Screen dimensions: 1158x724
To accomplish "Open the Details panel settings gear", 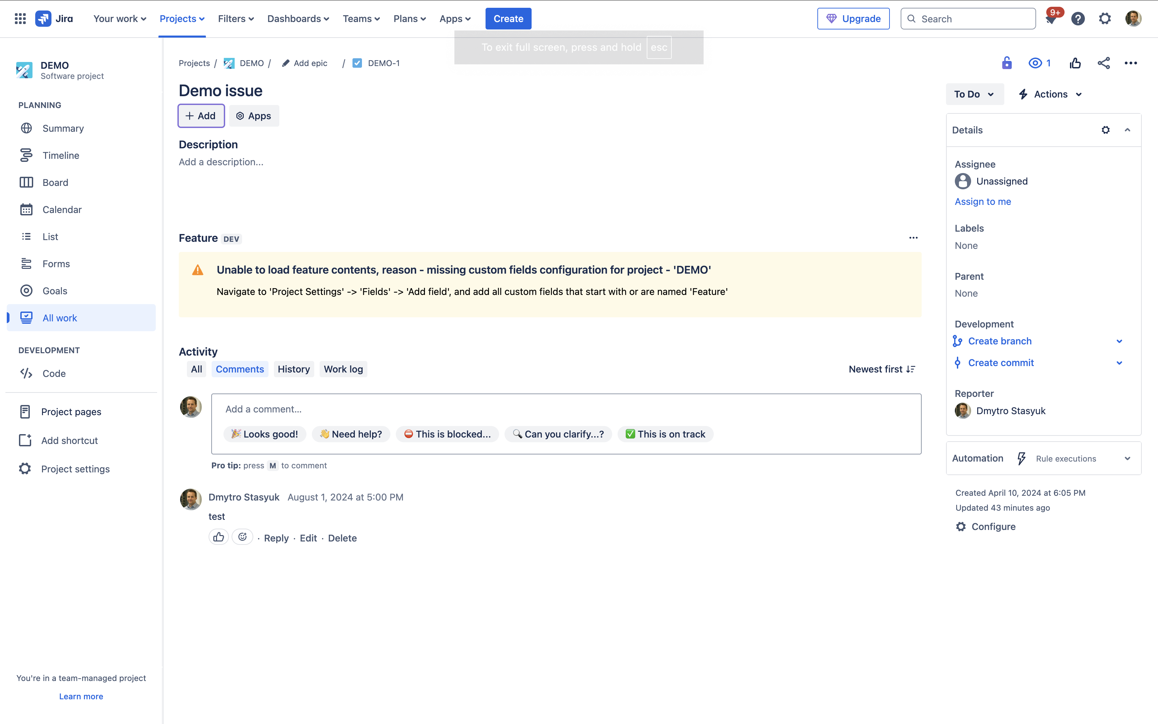I will (x=1105, y=130).
